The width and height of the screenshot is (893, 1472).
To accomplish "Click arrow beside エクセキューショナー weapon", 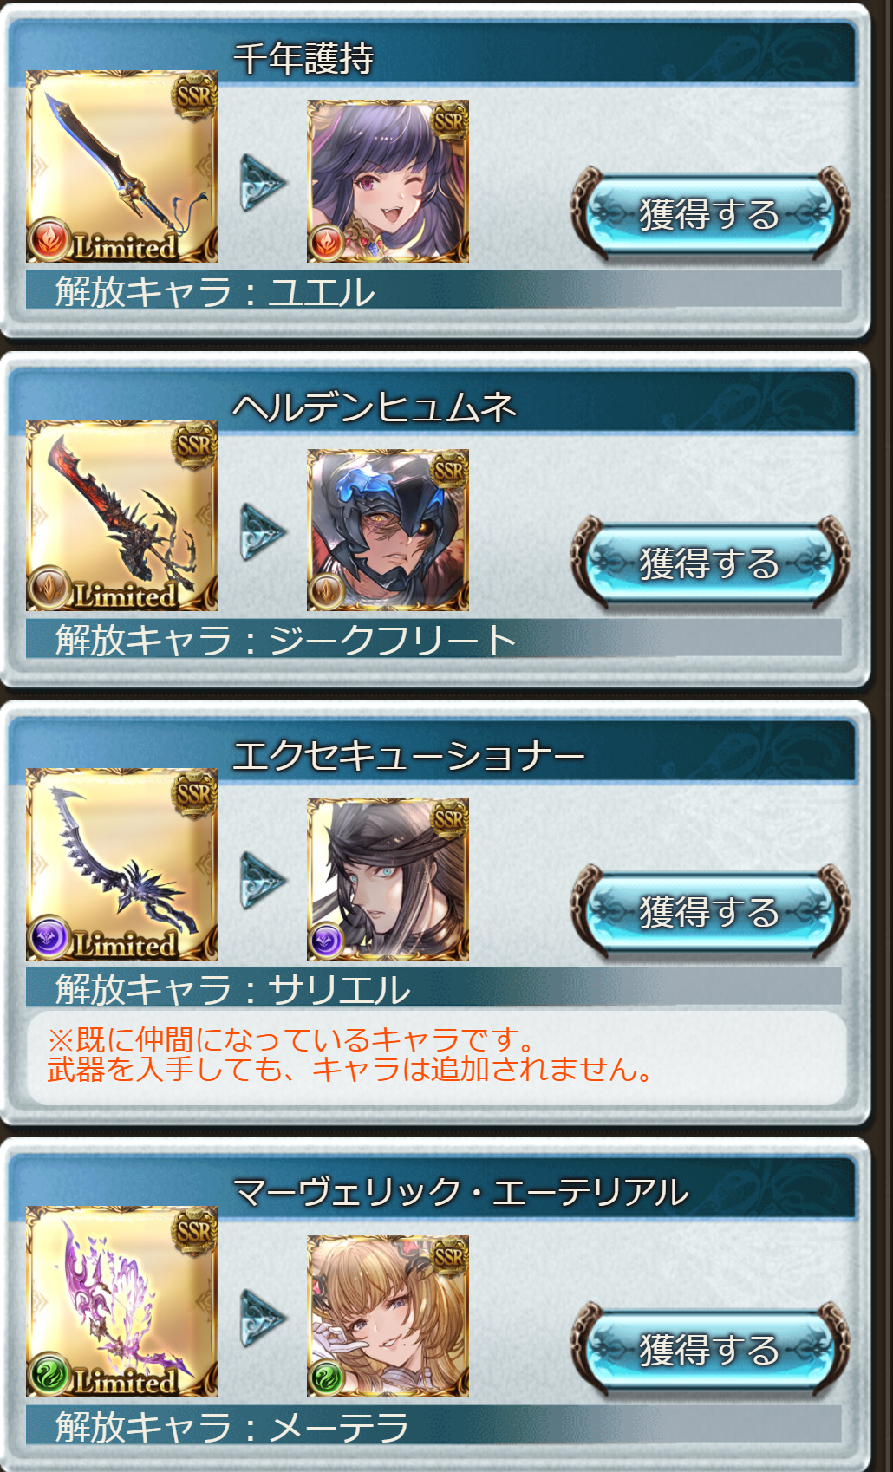I will (x=263, y=880).
